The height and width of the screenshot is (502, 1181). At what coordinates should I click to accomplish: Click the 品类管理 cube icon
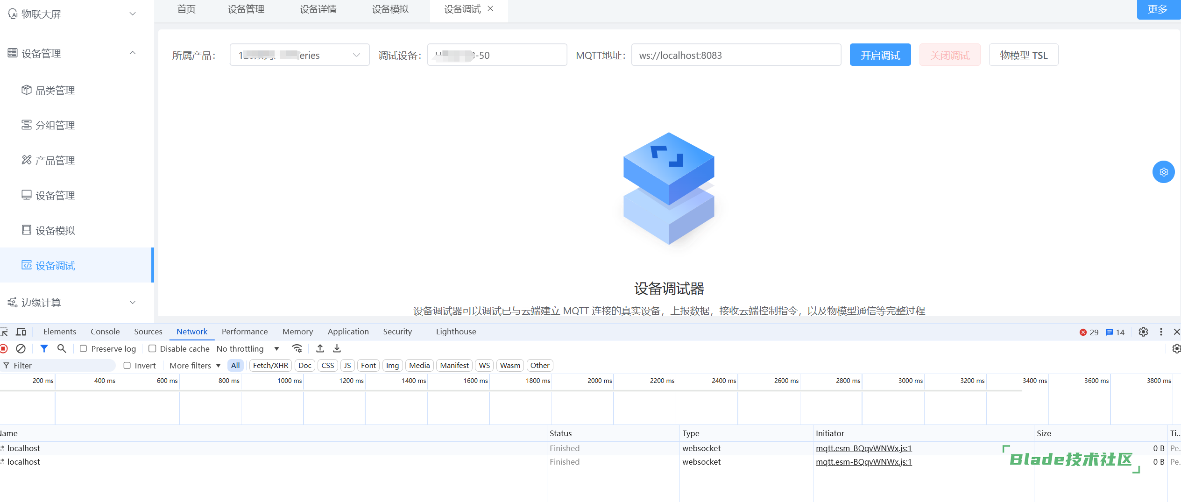27,90
